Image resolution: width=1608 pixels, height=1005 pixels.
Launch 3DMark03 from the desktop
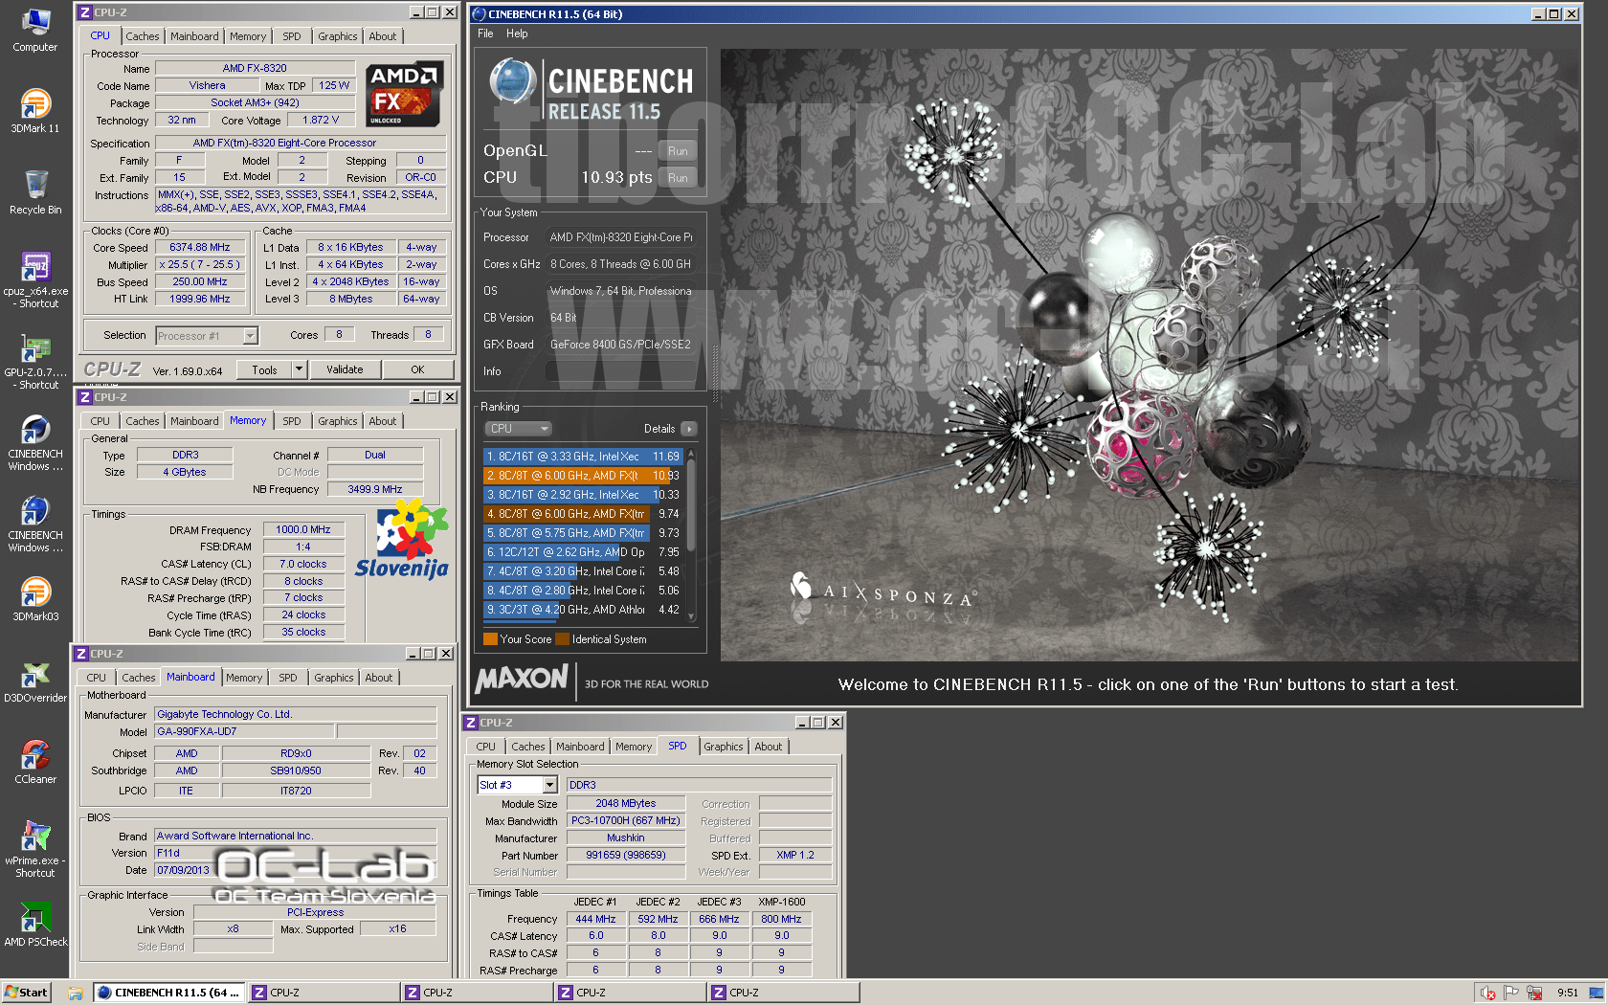(x=35, y=593)
